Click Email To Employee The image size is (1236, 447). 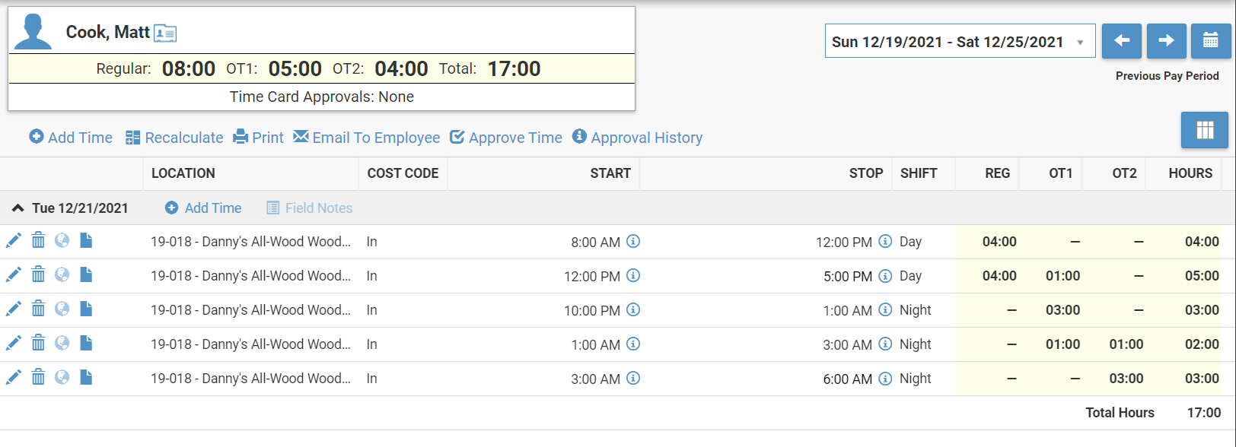coord(367,138)
